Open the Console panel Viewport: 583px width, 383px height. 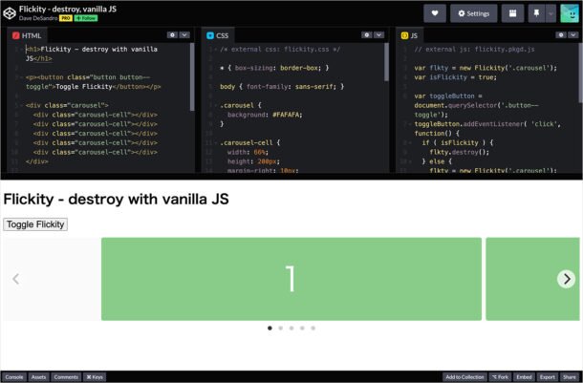coord(14,377)
